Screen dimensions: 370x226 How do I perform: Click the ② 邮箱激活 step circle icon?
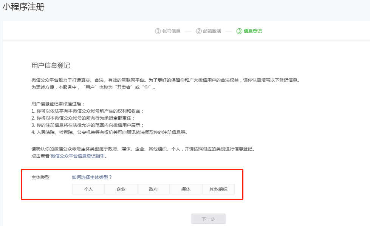[x=198, y=31]
